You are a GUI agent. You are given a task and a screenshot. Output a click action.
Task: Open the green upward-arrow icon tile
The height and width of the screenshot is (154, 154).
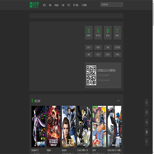[x=117, y=33]
